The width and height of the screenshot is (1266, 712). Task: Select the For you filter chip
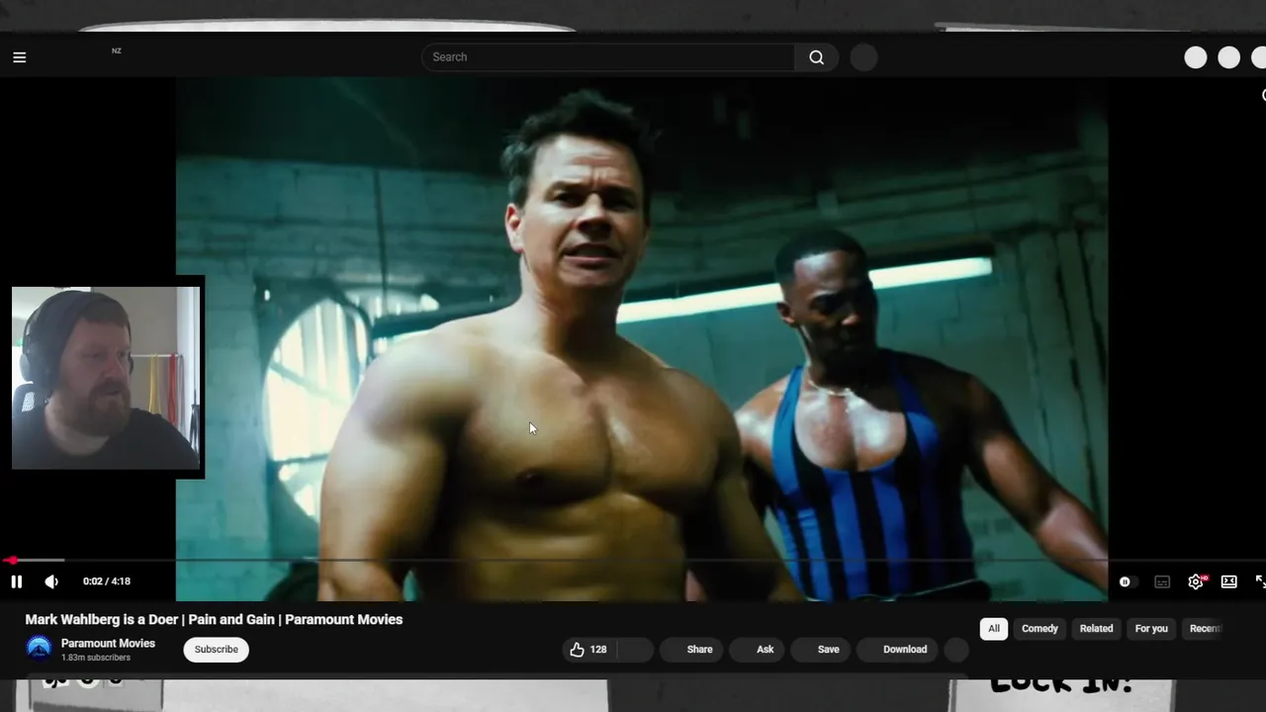coord(1151,629)
